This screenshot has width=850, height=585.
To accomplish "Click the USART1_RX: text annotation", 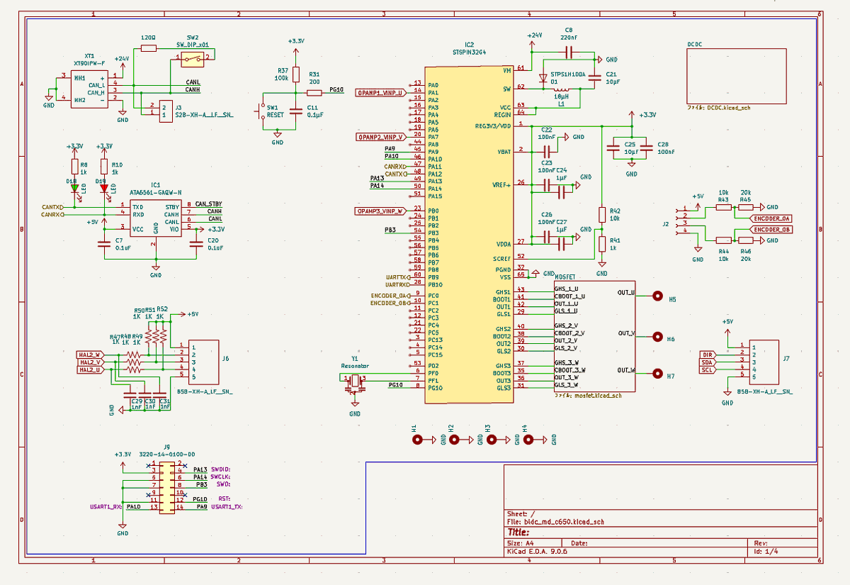I will point(106,507).
